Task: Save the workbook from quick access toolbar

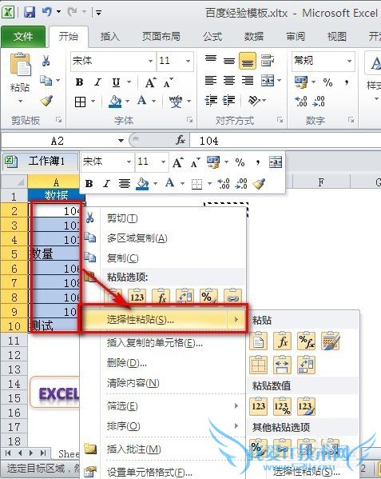Action: (x=30, y=12)
